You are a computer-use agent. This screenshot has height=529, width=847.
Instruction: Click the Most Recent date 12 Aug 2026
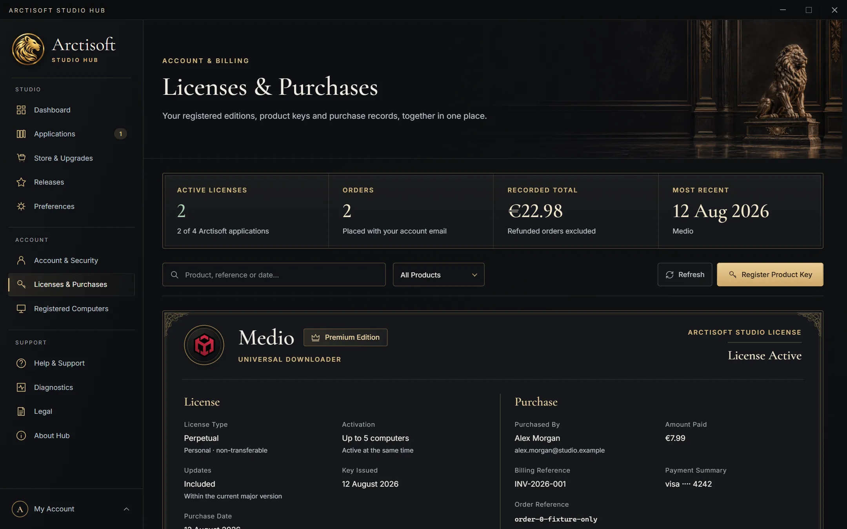tap(720, 211)
